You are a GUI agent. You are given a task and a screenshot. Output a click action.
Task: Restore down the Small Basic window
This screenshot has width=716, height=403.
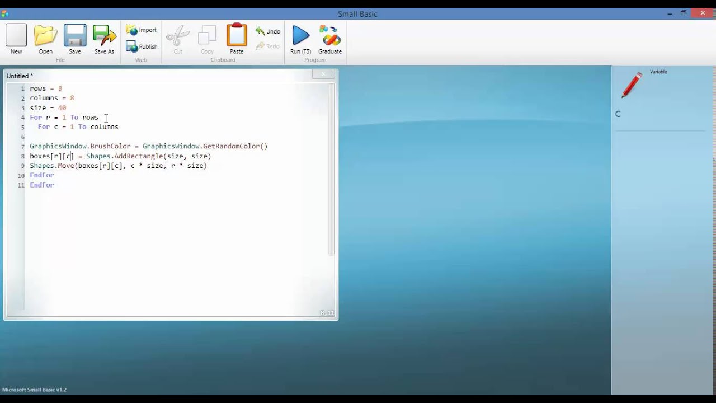684,13
